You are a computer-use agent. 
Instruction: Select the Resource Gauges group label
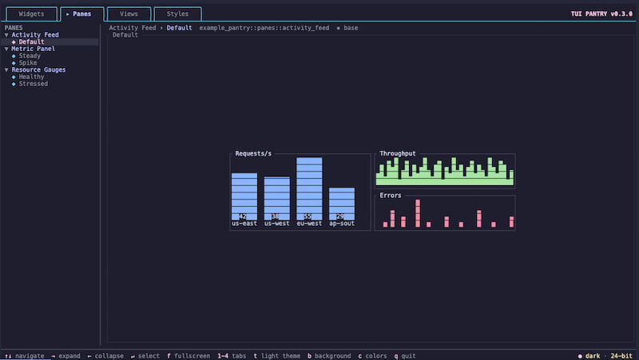tap(38, 69)
